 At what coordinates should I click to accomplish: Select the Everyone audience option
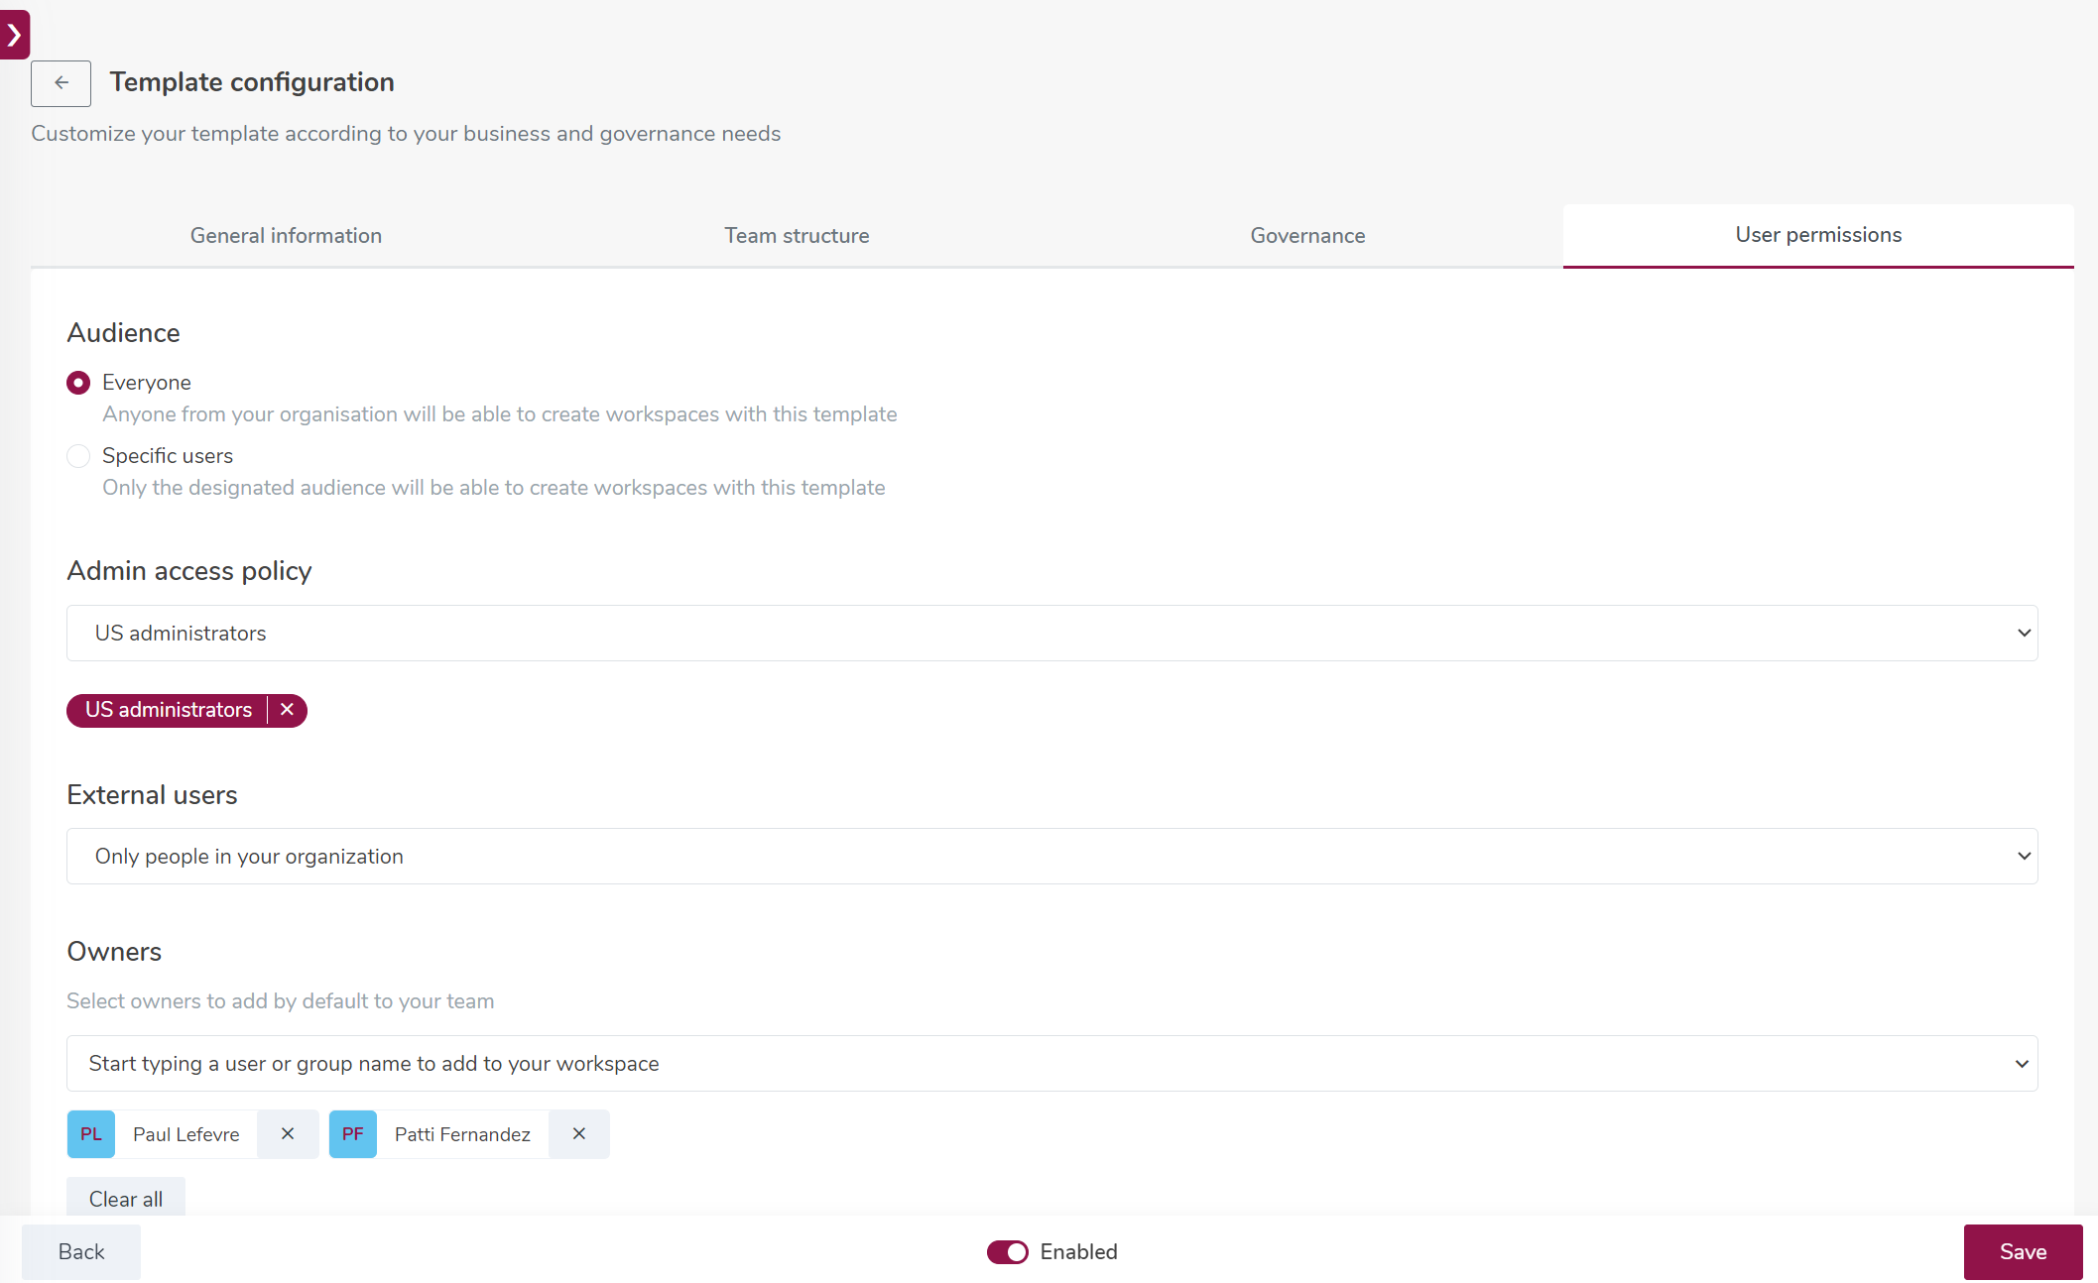(x=78, y=383)
